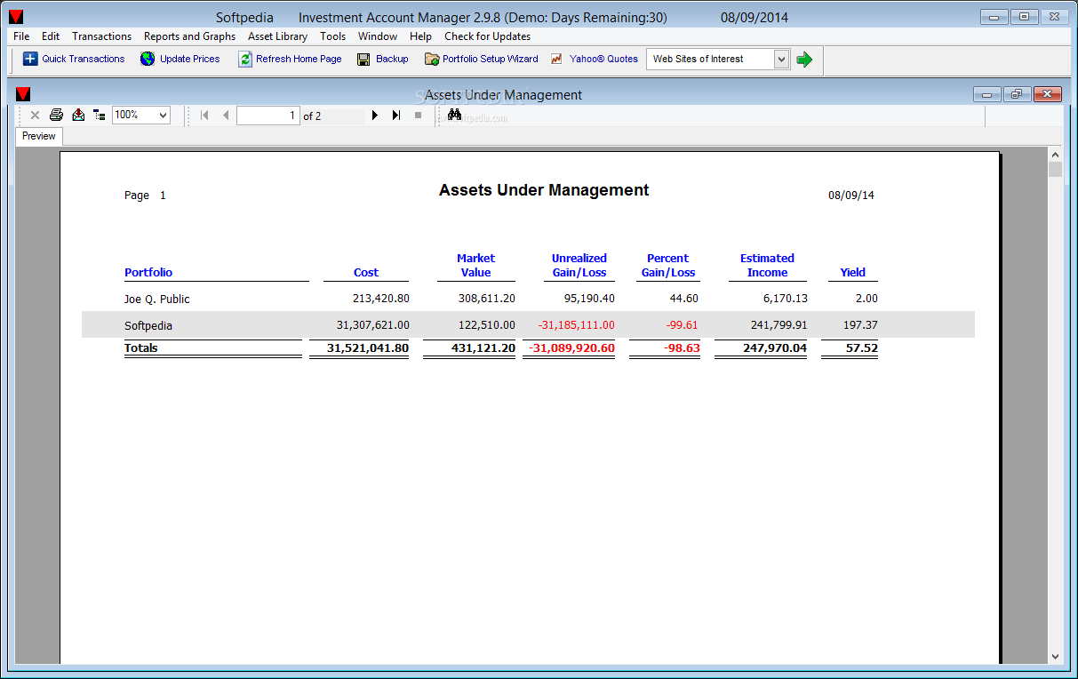Click the Portfolio Setup Wizard label

[491, 59]
